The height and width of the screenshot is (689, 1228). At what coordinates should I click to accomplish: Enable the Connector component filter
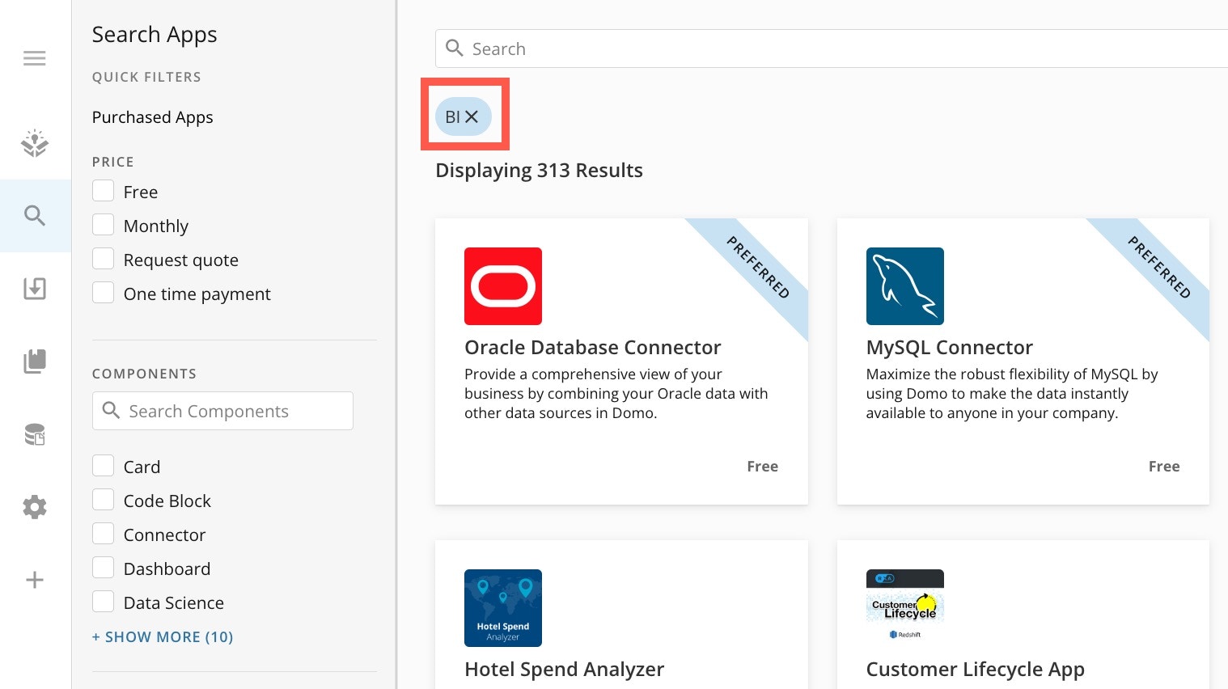point(103,534)
